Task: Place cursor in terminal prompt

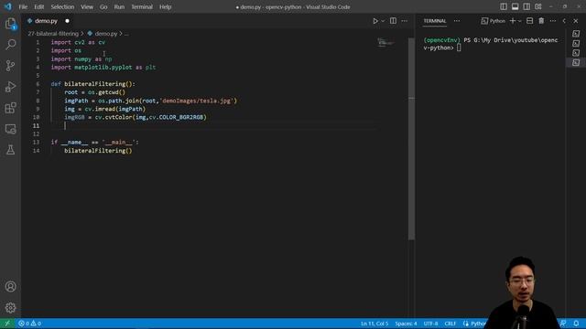Action: (459, 48)
